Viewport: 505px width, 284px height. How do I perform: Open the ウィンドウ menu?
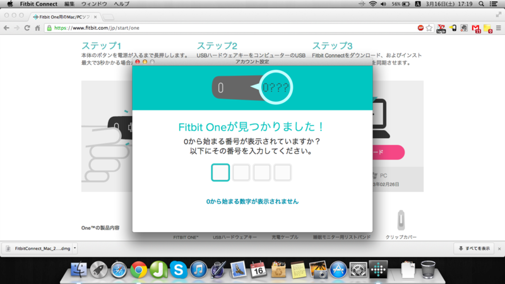94,4
